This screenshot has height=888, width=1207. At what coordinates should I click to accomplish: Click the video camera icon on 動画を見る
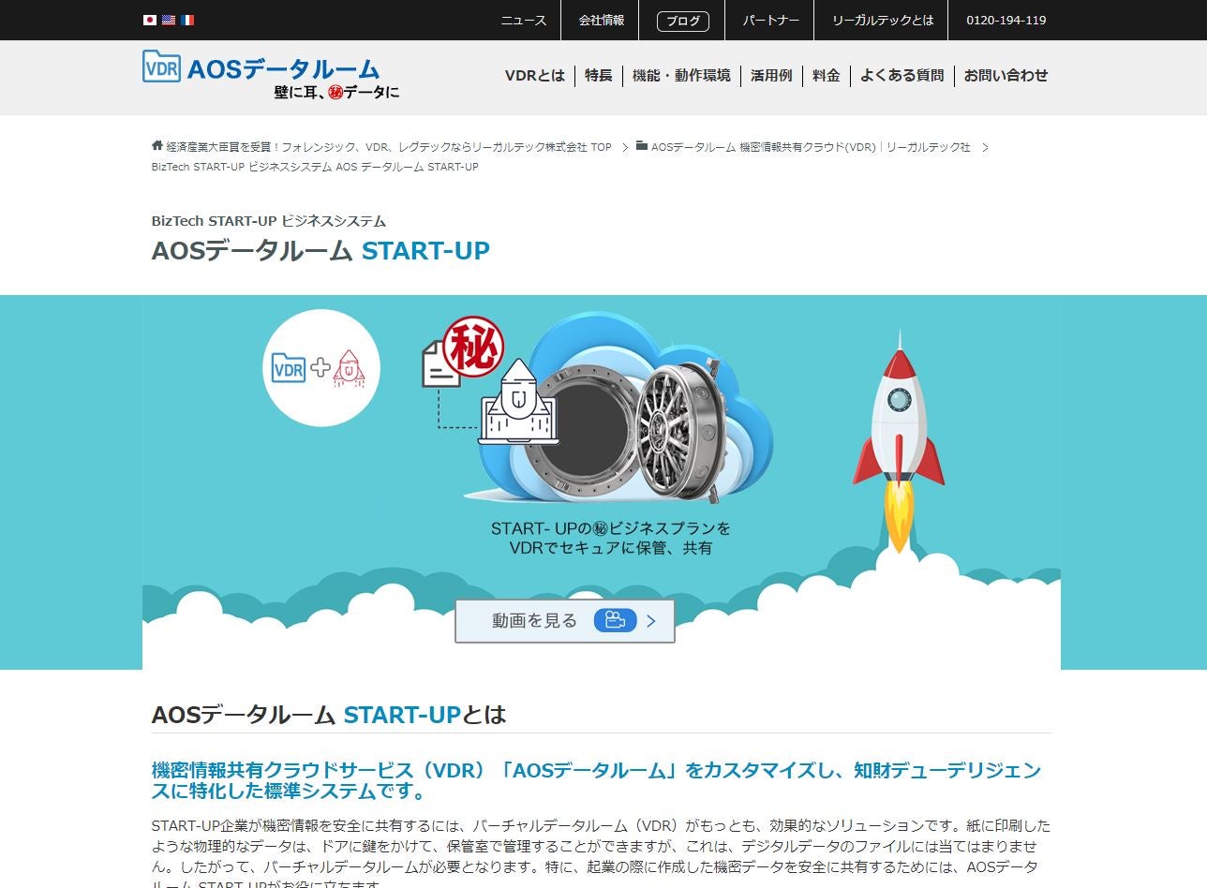[x=615, y=620]
